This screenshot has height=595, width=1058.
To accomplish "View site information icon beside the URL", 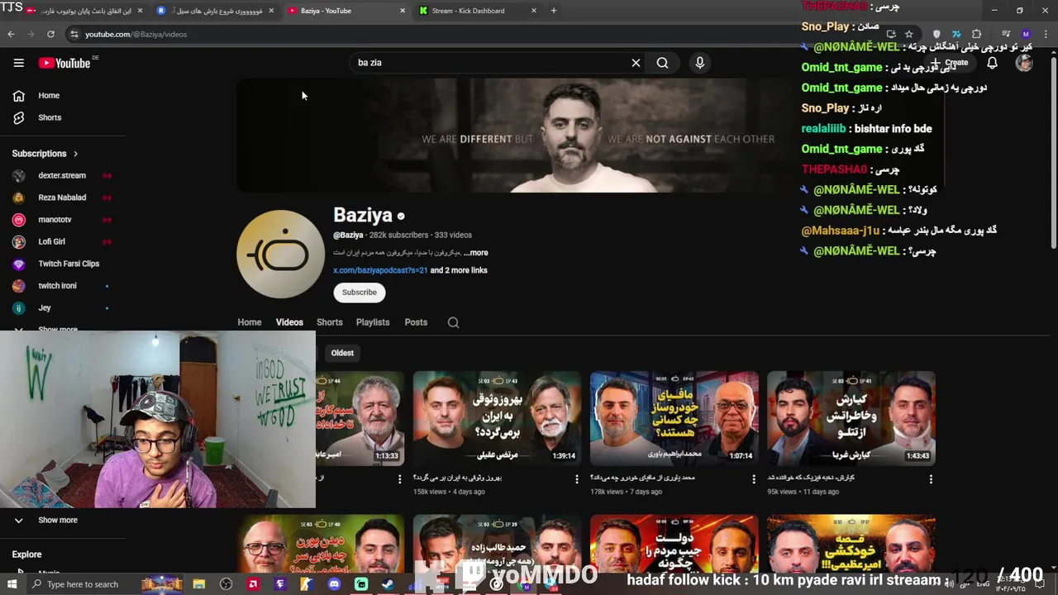I will click(x=74, y=34).
